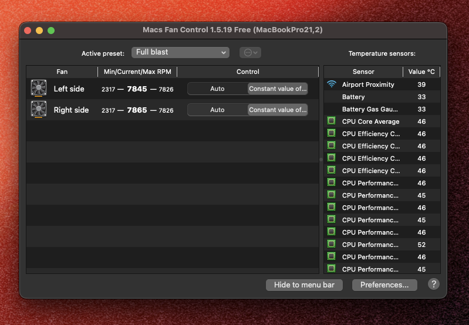The width and height of the screenshot is (469, 325).
Task: Select the Battery Gas Gau... sensor row
Action: point(382,109)
